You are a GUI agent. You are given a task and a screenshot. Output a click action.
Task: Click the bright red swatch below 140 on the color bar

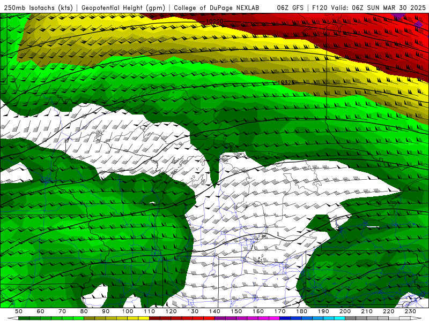click(209, 318)
